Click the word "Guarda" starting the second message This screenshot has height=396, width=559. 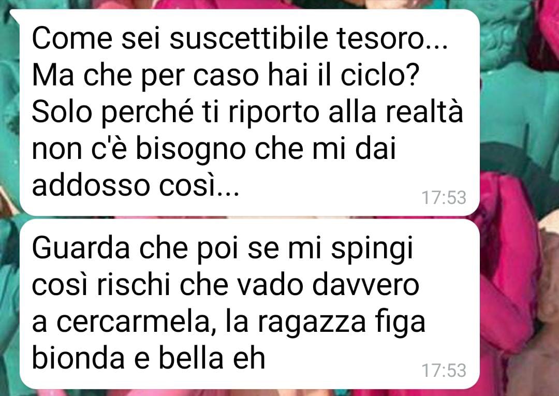[81, 248]
